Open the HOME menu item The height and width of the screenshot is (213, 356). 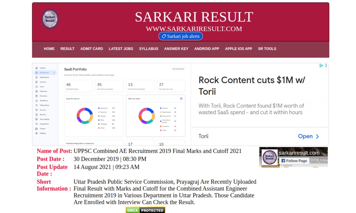(49, 49)
